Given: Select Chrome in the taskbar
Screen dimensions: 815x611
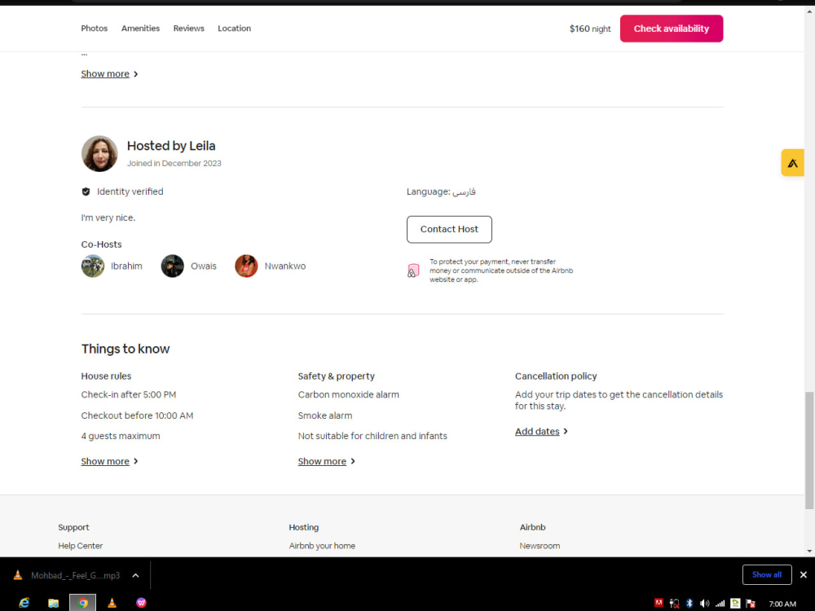Looking at the screenshot, I should click(x=82, y=603).
